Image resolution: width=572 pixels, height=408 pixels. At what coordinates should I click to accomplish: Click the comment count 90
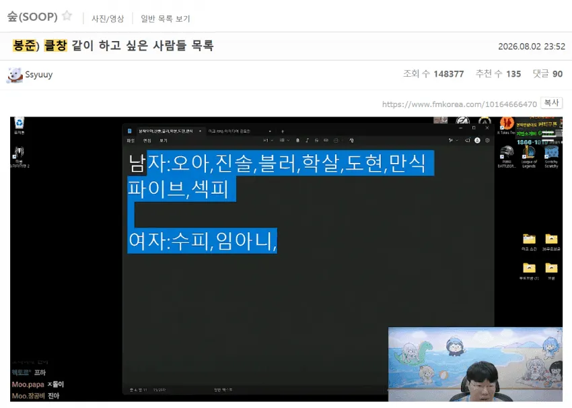click(557, 74)
